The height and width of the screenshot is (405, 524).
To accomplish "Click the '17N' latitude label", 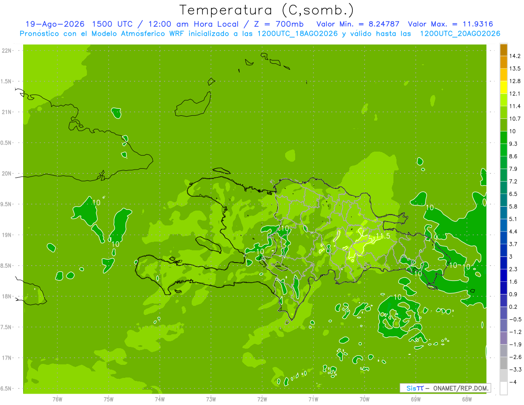I will 7,358.
